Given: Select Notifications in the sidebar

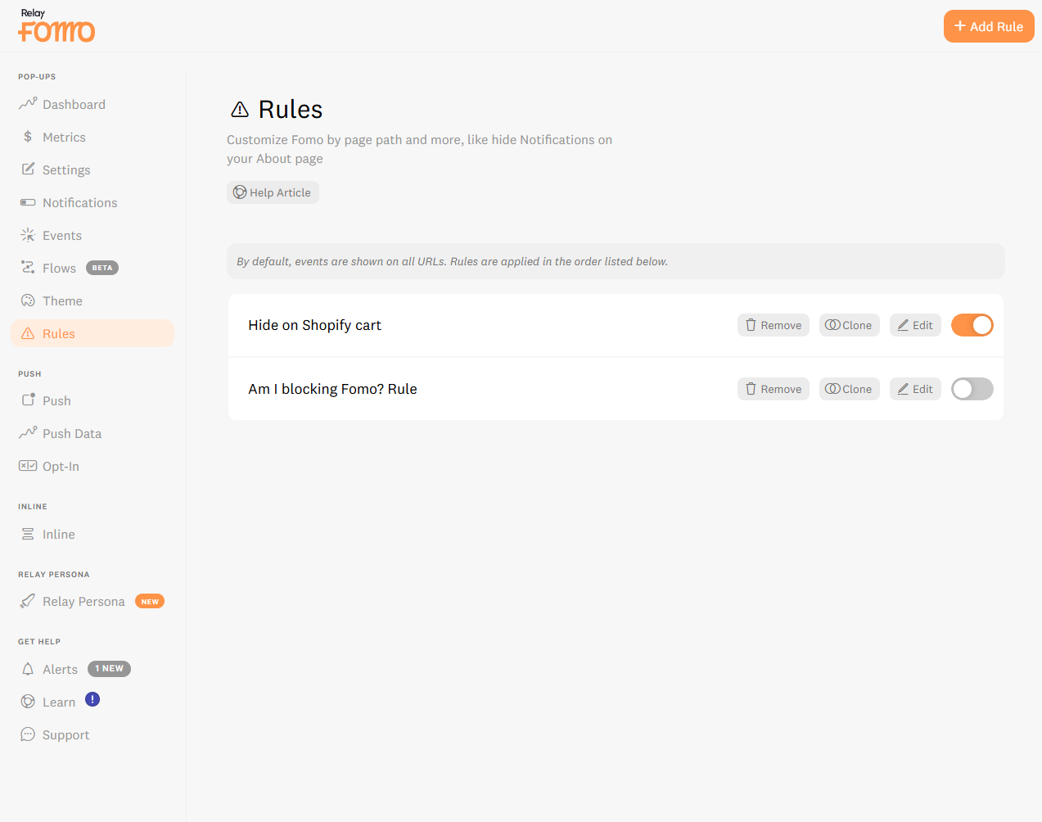Looking at the screenshot, I should tap(92, 202).
